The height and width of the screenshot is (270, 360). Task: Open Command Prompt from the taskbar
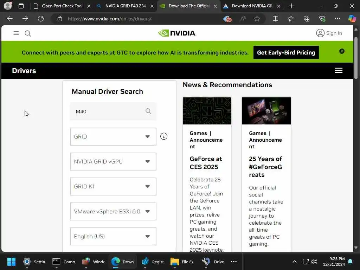point(64,262)
